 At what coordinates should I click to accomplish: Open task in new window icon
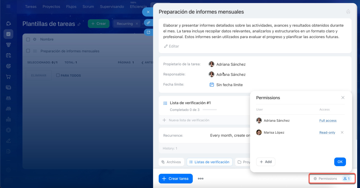pos(148,32)
